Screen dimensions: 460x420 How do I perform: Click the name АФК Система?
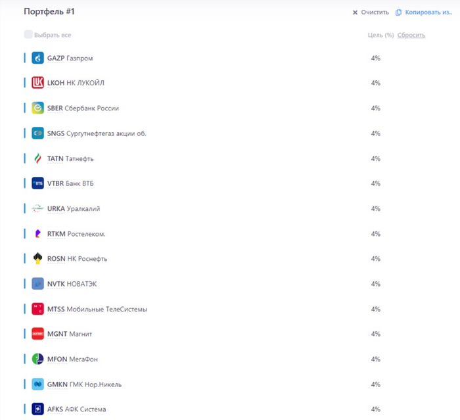(85, 409)
